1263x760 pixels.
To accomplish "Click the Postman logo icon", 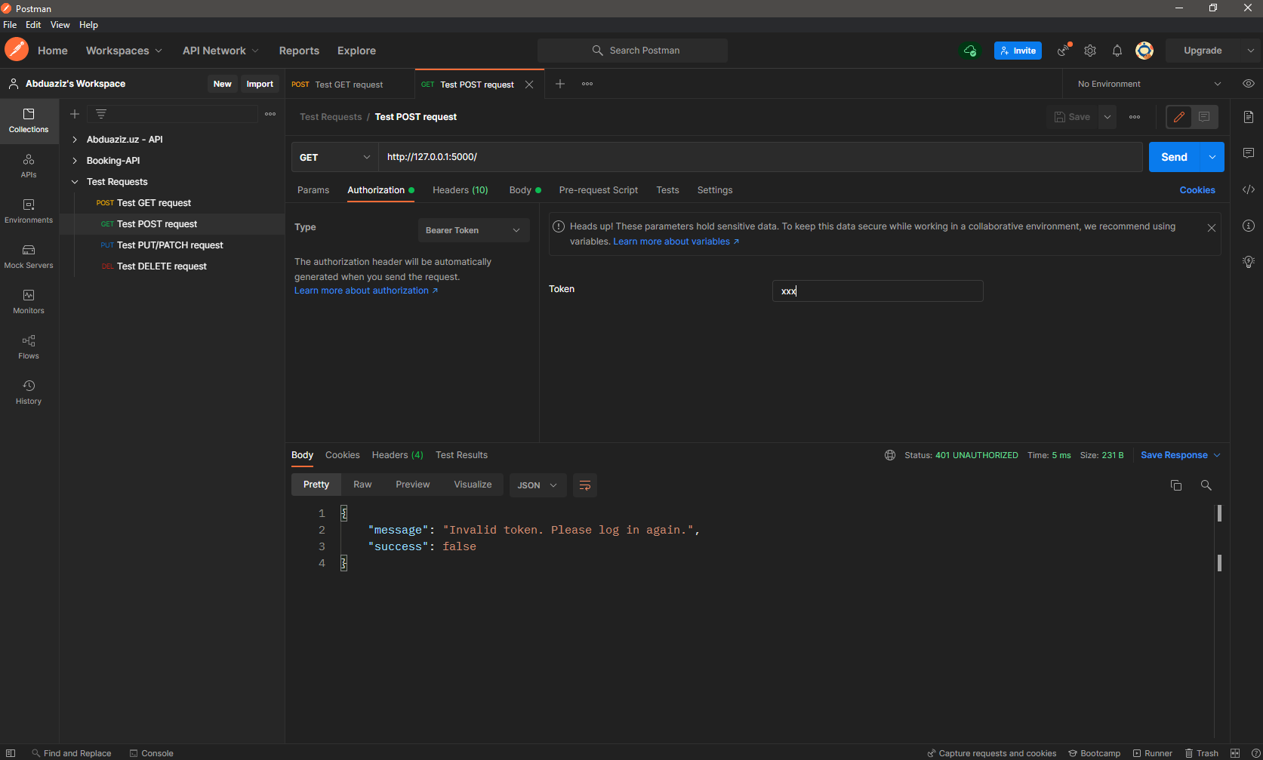I will pyautogui.click(x=16, y=50).
